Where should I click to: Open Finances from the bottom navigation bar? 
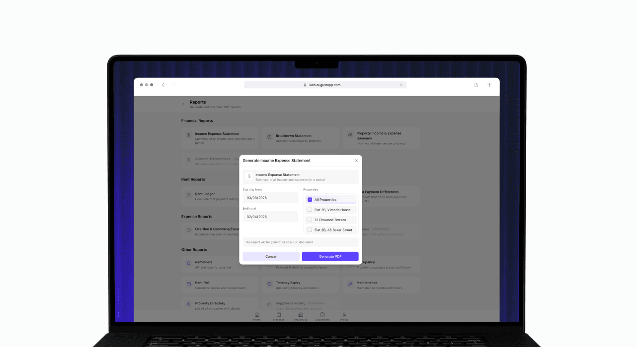click(279, 315)
